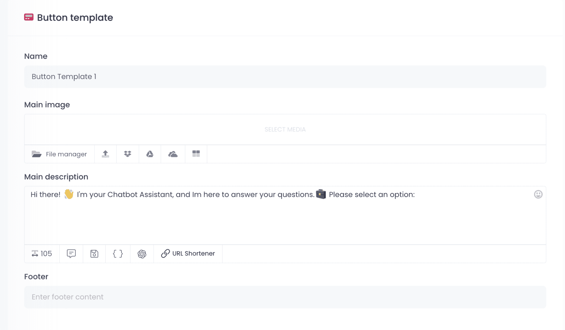Screen dimensions: 565x330
Task: Click the 105 character counter
Action: [42, 254]
